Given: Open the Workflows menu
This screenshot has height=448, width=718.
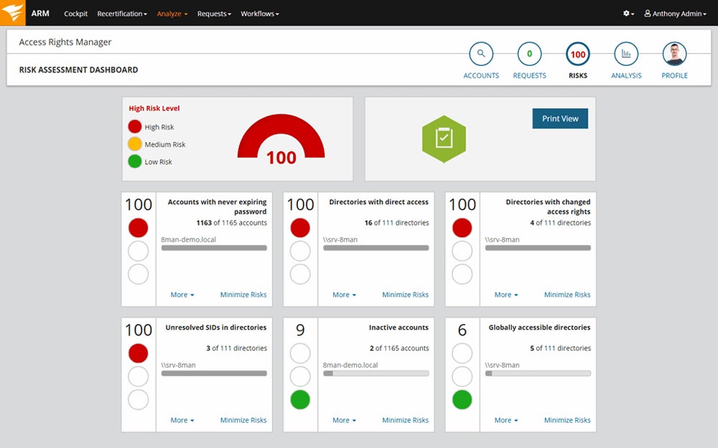Looking at the screenshot, I should tap(258, 13).
